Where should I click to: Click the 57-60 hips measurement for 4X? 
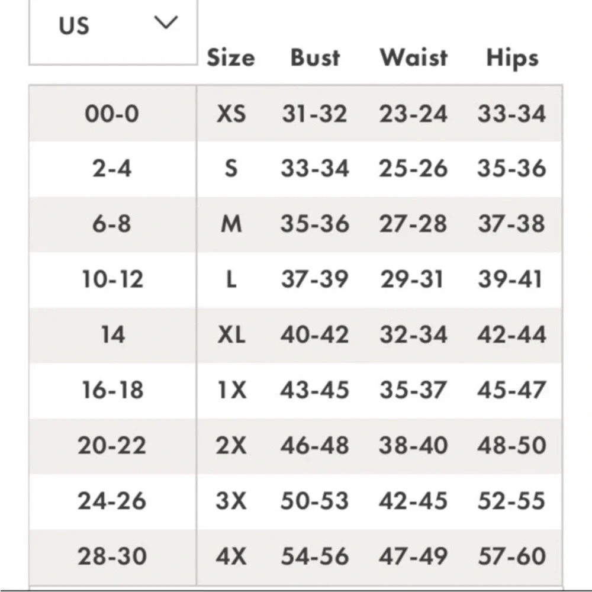coord(512,556)
